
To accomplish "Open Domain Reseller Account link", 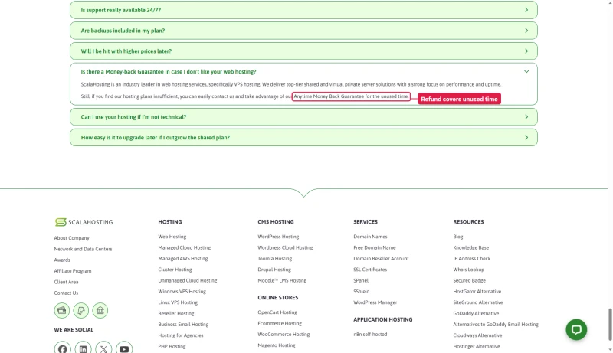I will point(381,259).
